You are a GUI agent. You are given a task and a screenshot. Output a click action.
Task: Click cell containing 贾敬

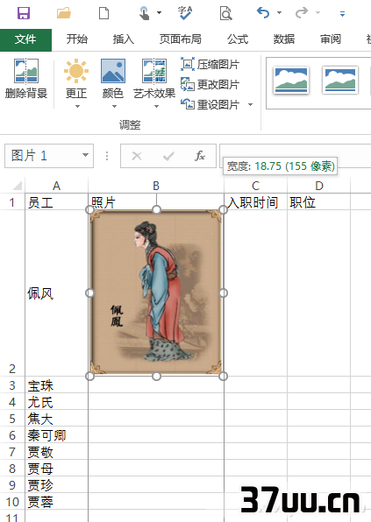point(56,452)
